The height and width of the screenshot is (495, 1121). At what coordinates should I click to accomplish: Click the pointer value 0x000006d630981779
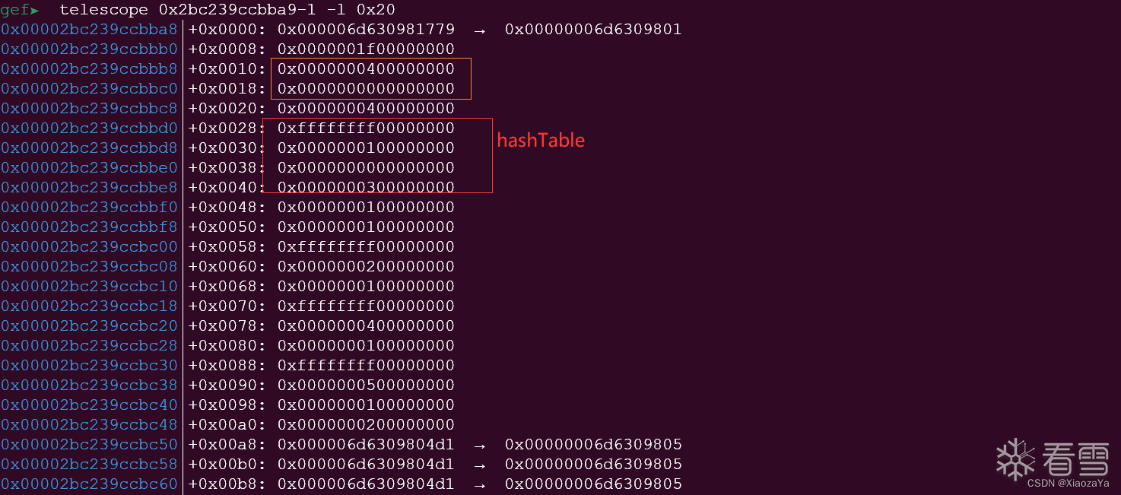(x=366, y=30)
